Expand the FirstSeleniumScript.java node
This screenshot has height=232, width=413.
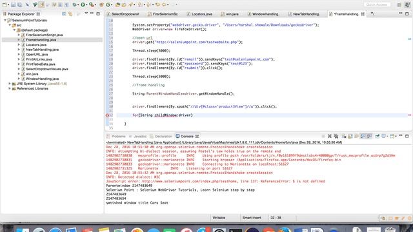(x=19, y=35)
